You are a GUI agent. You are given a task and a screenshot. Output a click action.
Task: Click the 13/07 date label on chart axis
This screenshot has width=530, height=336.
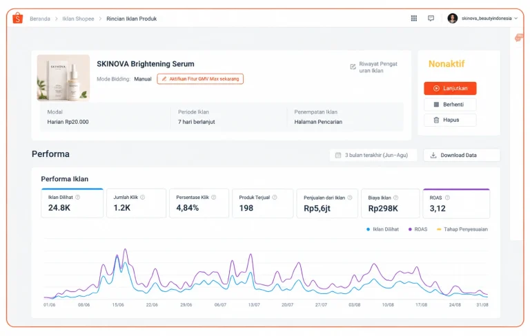tap(254, 305)
